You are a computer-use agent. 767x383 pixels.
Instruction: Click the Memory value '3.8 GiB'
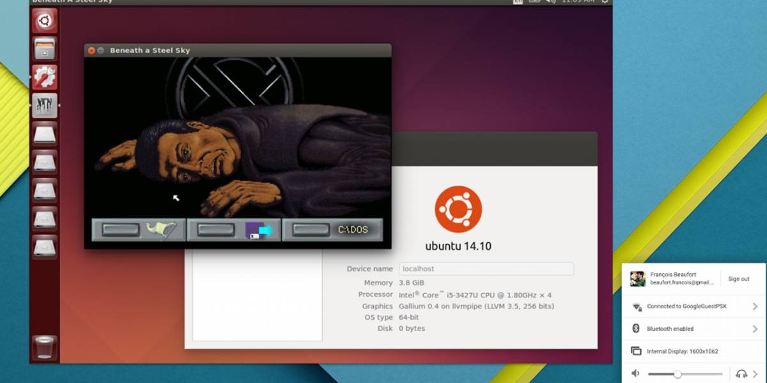(x=412, y=283)
